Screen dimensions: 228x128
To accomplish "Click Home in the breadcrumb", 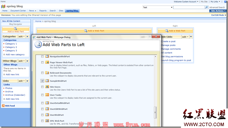I will coord(38,21).
